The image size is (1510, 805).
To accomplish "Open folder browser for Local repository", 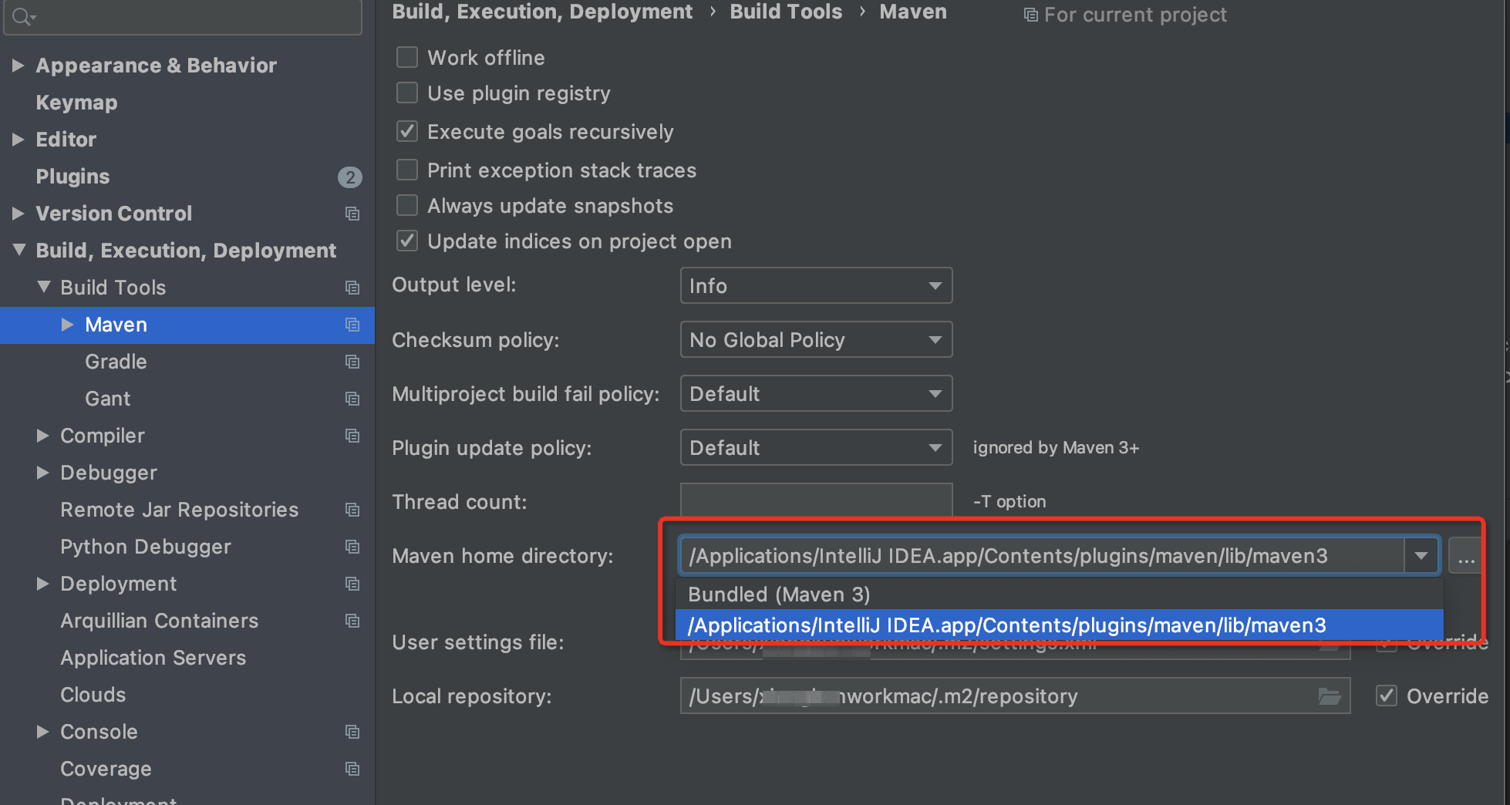I will [1330, 696].
